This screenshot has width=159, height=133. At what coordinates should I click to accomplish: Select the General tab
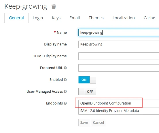(16, 18)
